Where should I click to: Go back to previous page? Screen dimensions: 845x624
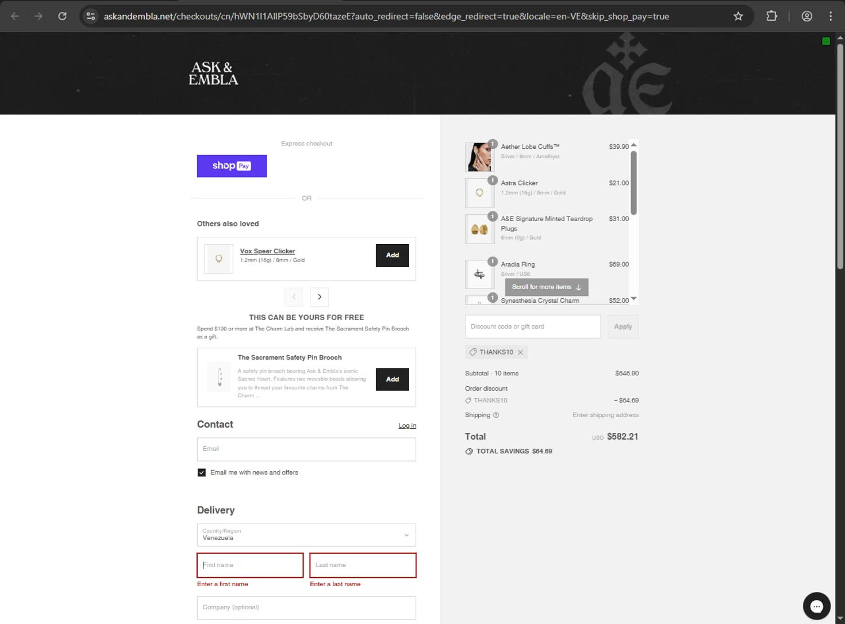[x=15, y=16]
